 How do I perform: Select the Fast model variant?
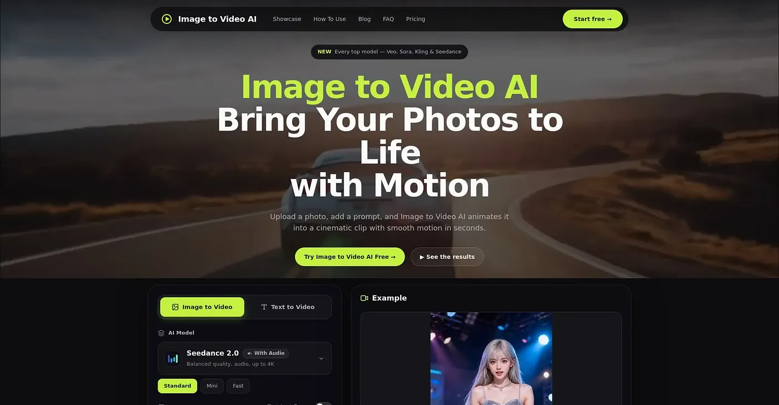coord(238,386)
